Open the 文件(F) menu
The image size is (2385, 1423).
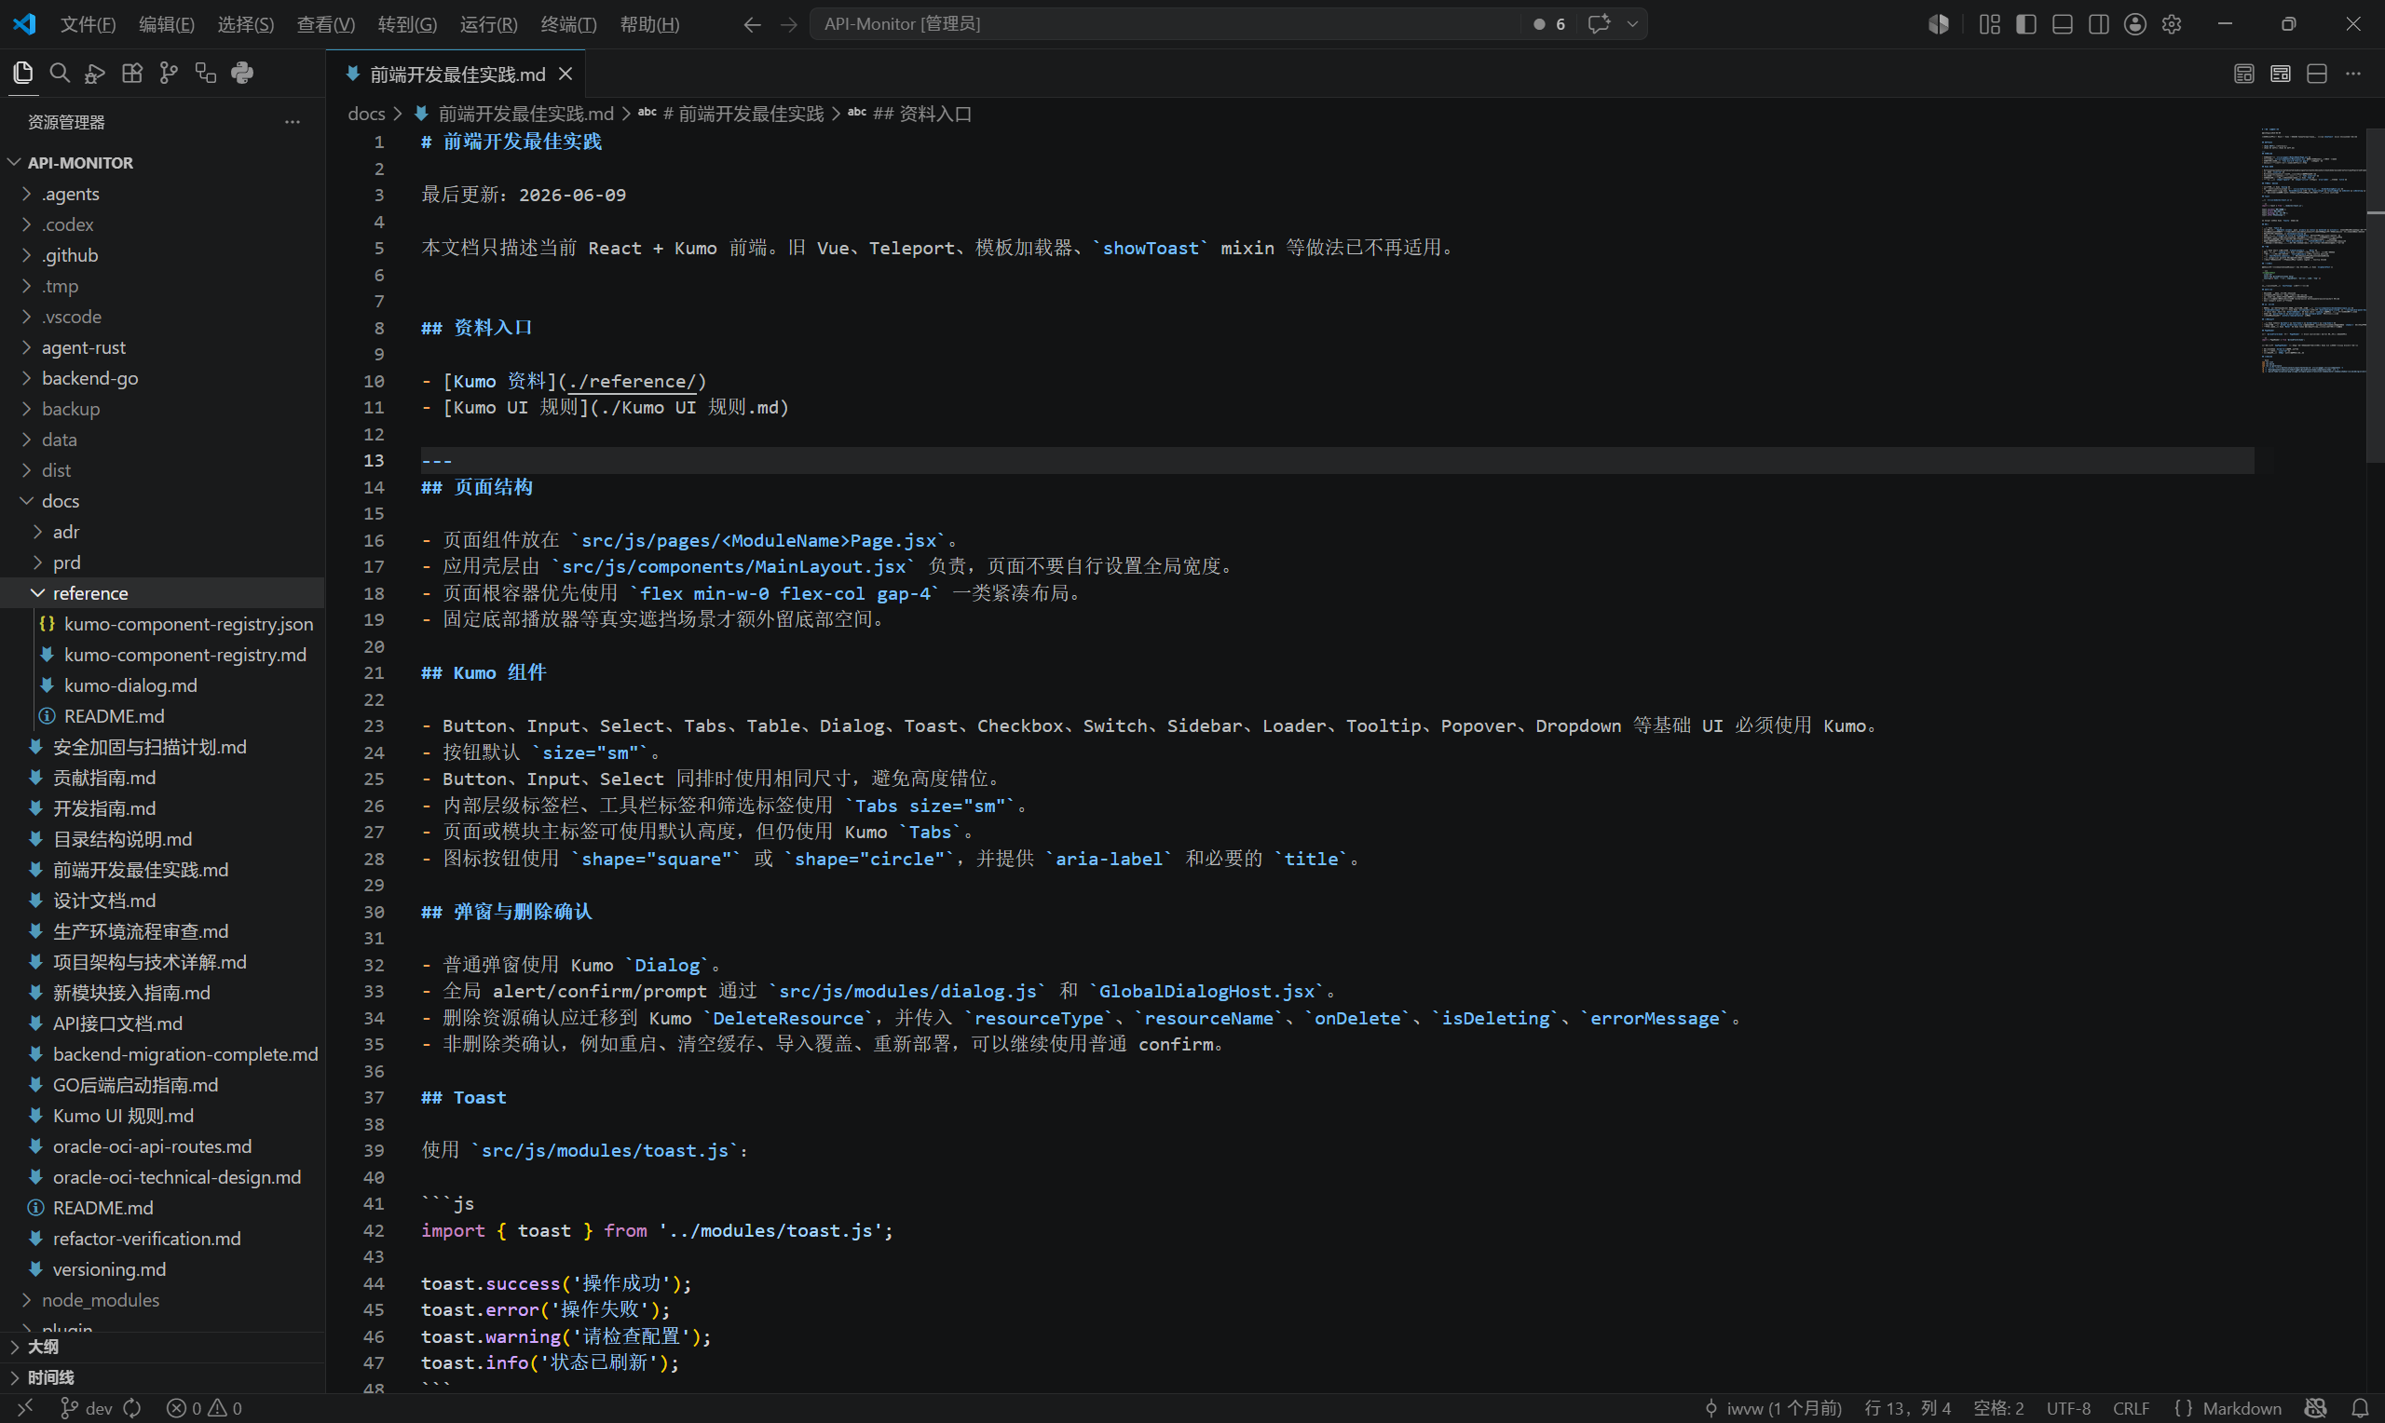point(88,24)
